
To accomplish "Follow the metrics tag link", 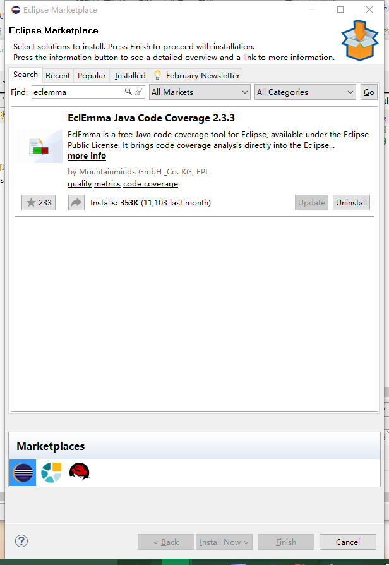I will click(107, 184).
